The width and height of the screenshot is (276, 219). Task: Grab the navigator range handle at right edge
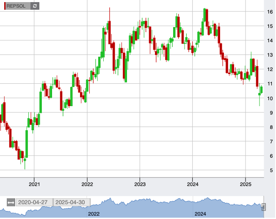click(x=263, y=207)
